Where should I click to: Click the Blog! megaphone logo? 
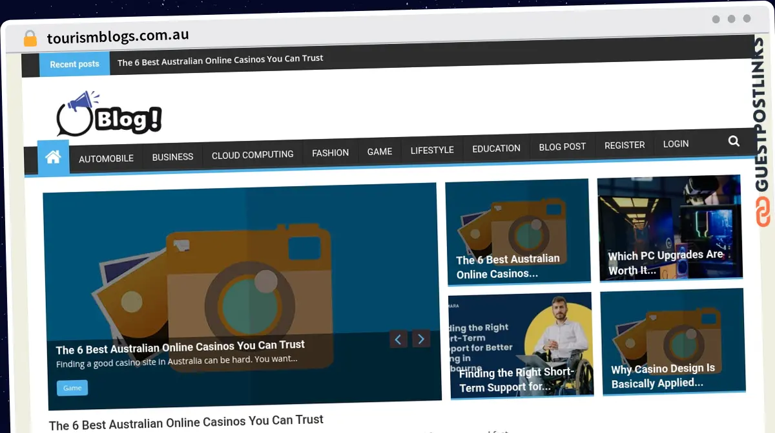[108, 114]
